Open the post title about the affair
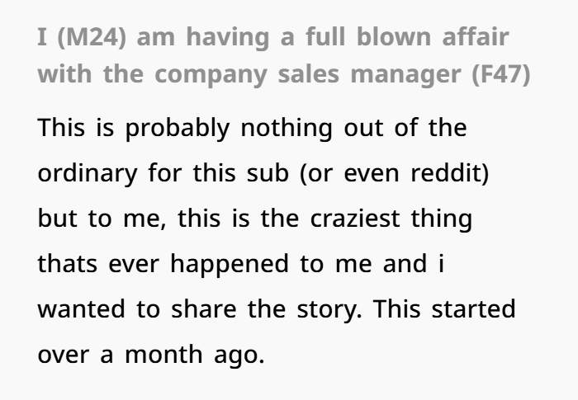 [284, 56]
